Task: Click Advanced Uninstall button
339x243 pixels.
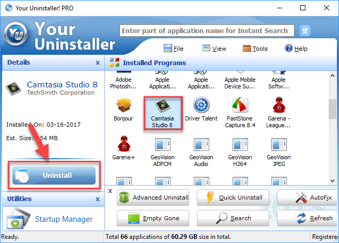Action: pyautogui.click(x=153, y=198)
